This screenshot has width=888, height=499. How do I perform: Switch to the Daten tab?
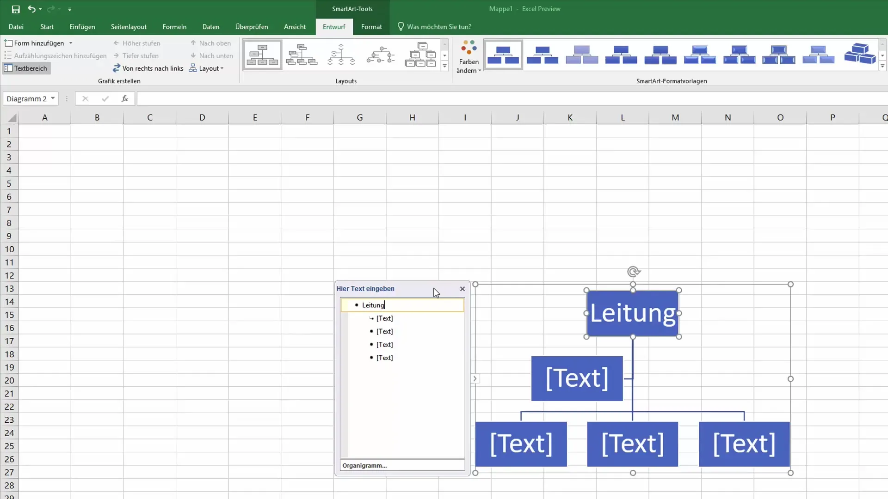pos(211,27)
